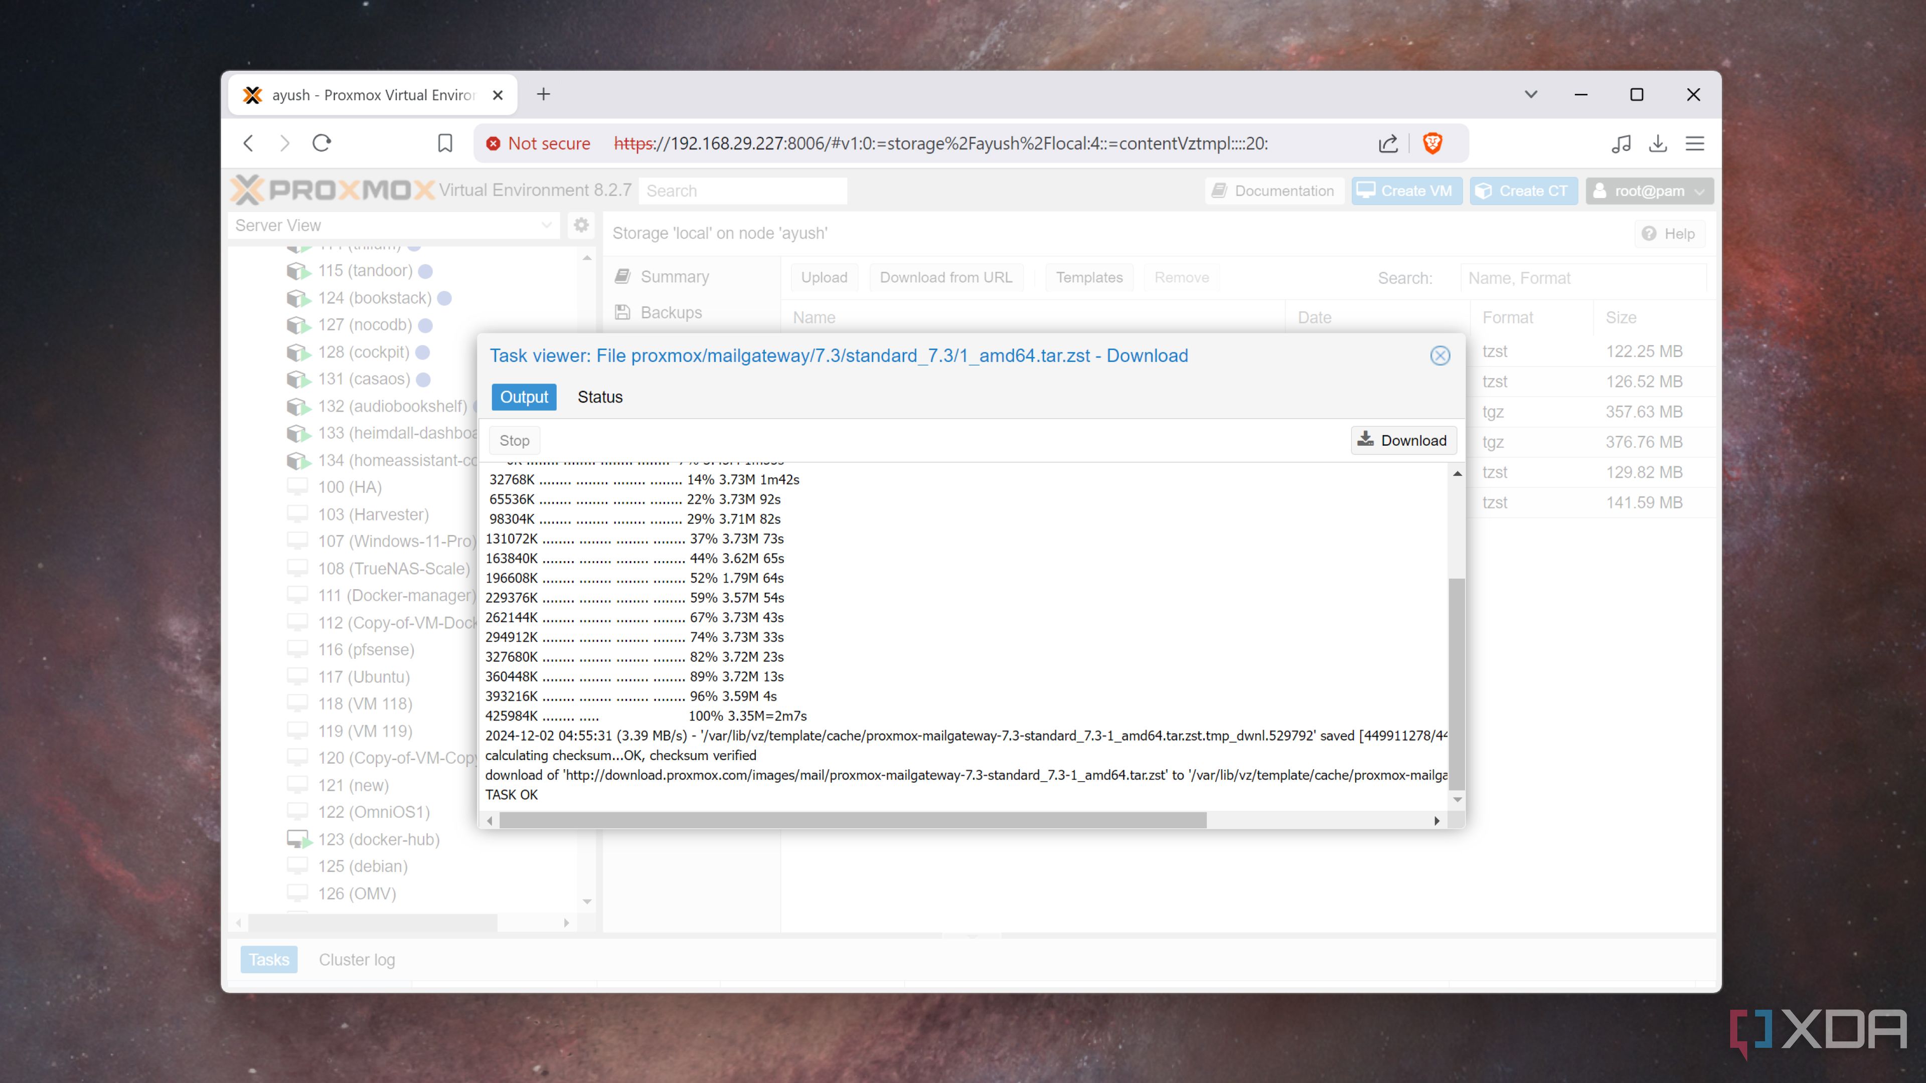
Task: Open the root@pam user menu
Action: coord(1649,191)
